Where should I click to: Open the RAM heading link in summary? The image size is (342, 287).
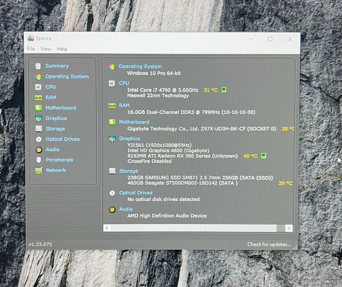point(124,105)
